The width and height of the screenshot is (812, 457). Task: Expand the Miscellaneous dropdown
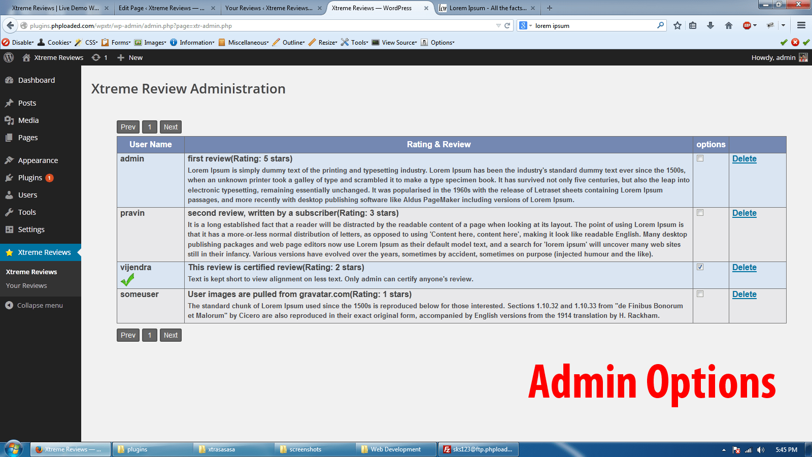pyautogui.click(x=244, y=42)
